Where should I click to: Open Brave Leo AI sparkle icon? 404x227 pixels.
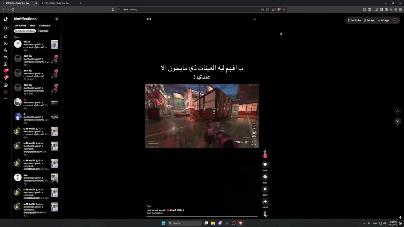(391, 9)
